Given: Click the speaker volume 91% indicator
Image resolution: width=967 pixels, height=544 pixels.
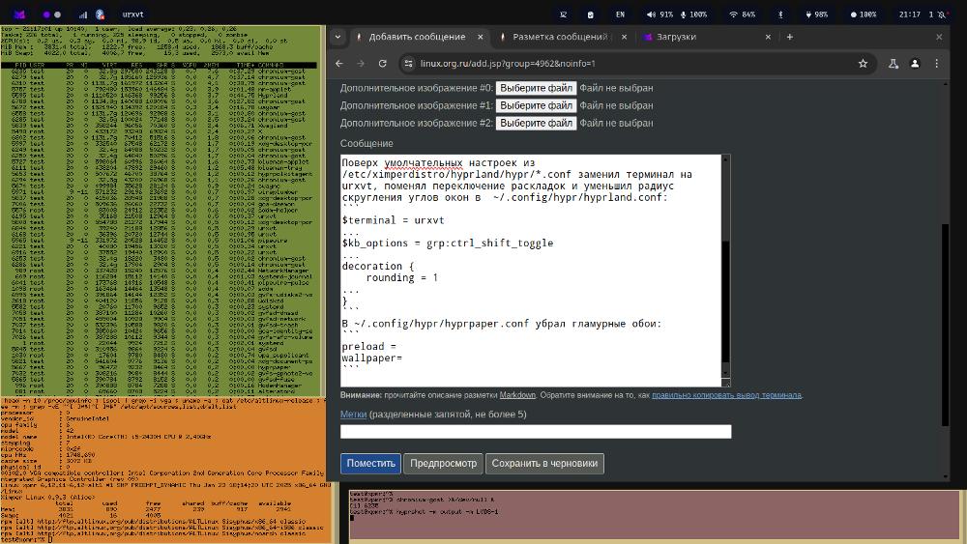Looking at the screenshot, I should point(659,14).
